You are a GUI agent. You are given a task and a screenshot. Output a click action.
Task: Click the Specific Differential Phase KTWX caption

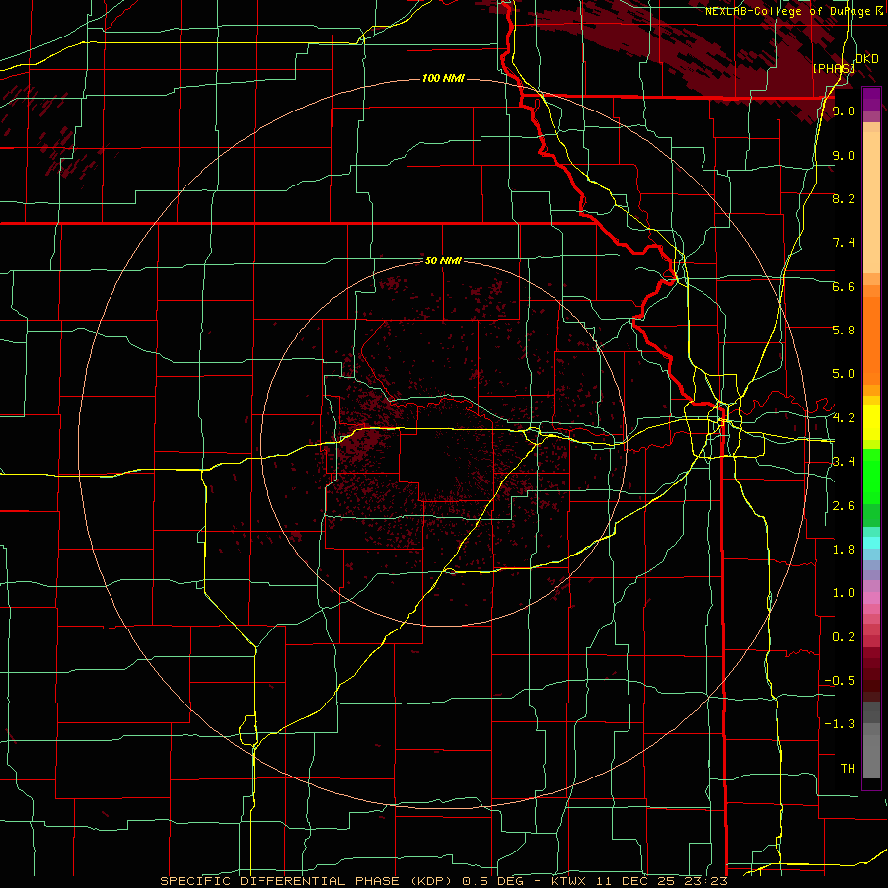click(x=443, y=881)
